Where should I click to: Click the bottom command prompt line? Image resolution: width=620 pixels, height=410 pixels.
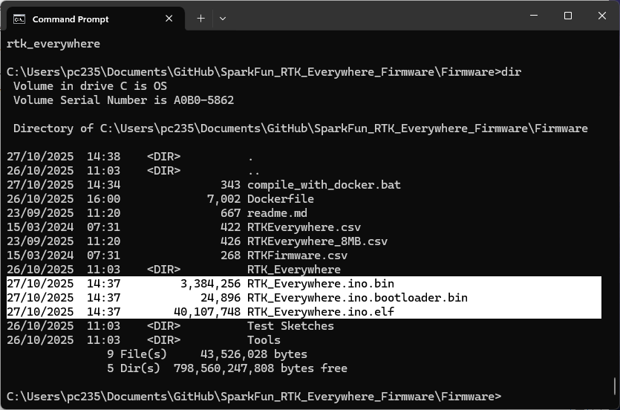[254, 397]
